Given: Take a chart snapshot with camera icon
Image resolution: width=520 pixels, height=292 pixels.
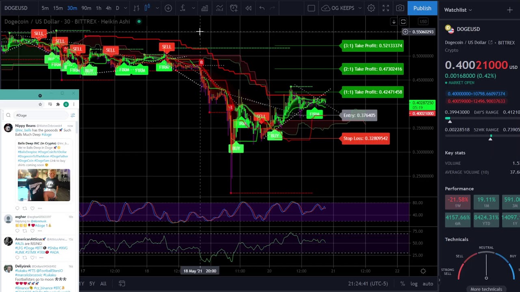Looking at the screenshot, I should (x=400, y=8).
